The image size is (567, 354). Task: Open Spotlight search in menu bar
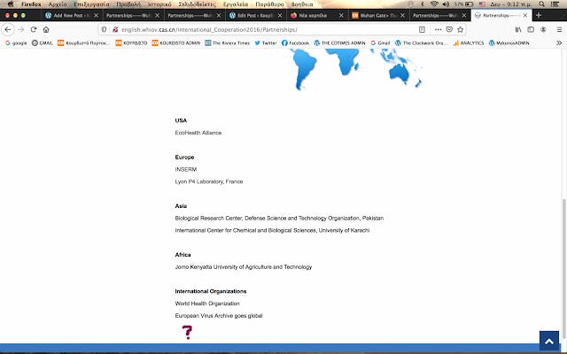click(541, 4)
